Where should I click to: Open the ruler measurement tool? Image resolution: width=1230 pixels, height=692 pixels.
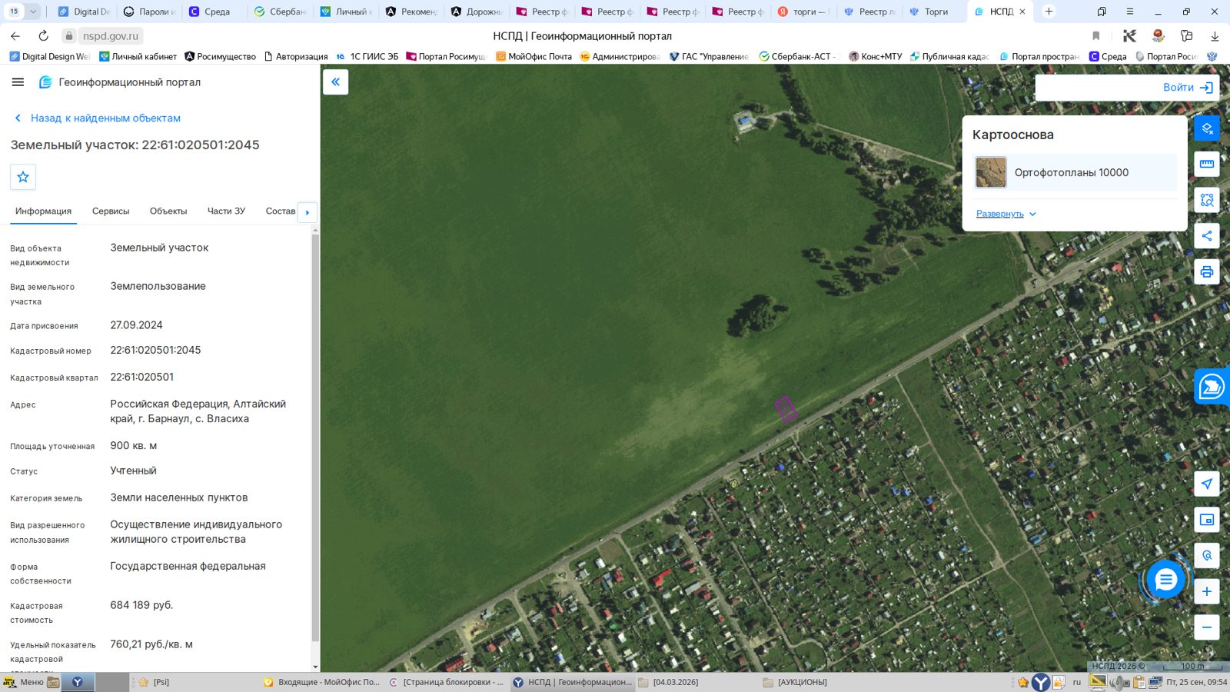click(x=1207, y=164)
